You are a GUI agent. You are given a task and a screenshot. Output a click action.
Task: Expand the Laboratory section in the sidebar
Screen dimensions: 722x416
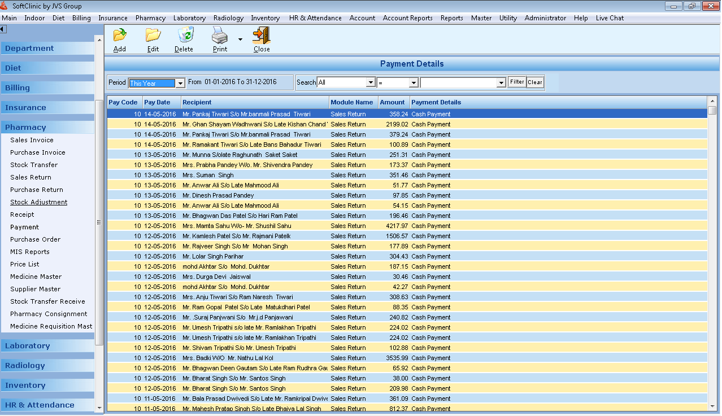click(x=27, y=345)
